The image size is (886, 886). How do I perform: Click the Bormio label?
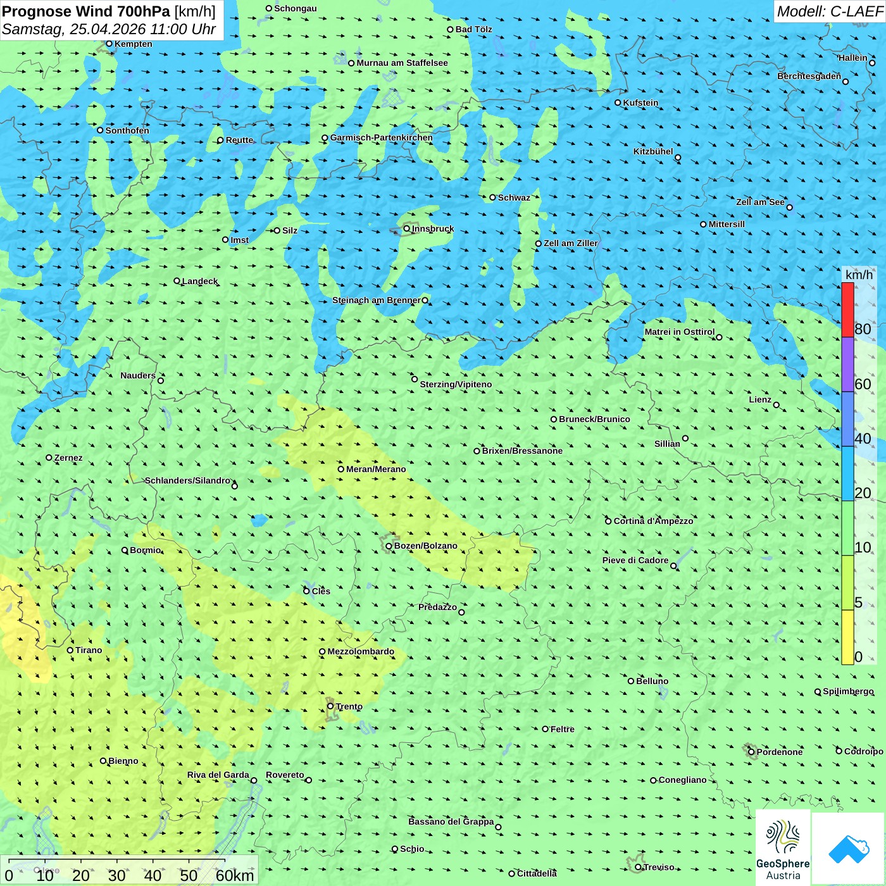click(146, 550)
